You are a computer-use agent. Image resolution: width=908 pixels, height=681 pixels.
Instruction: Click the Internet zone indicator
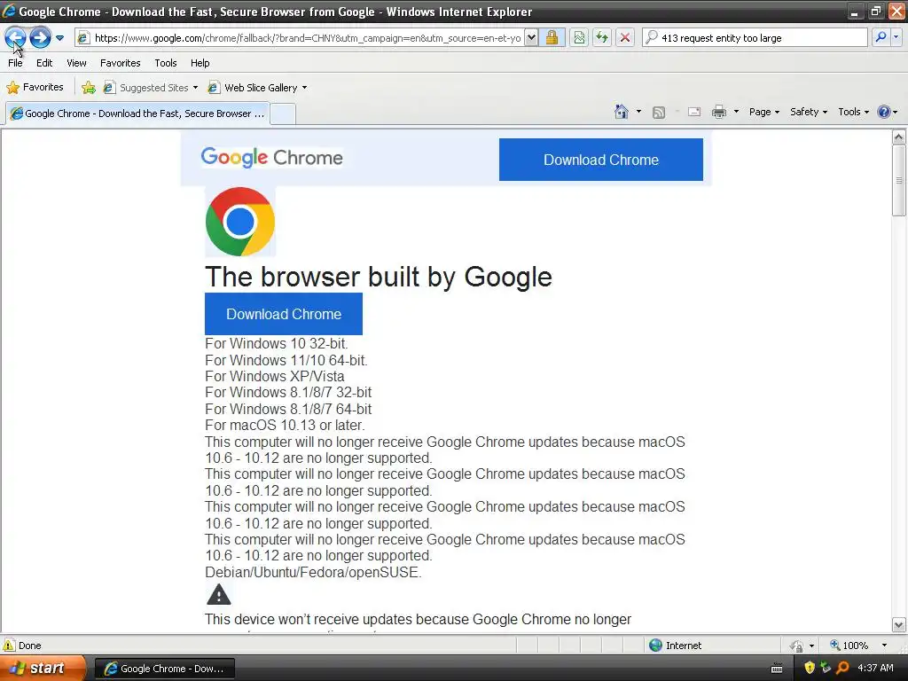(x=675, y=646)
